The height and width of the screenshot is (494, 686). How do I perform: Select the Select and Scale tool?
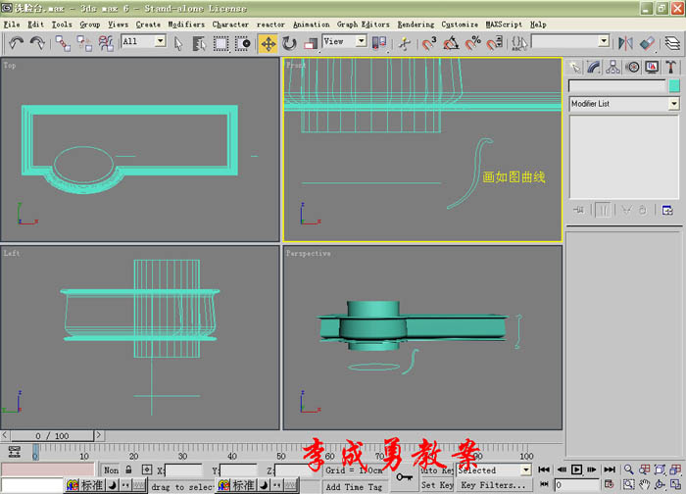point(311,43)
